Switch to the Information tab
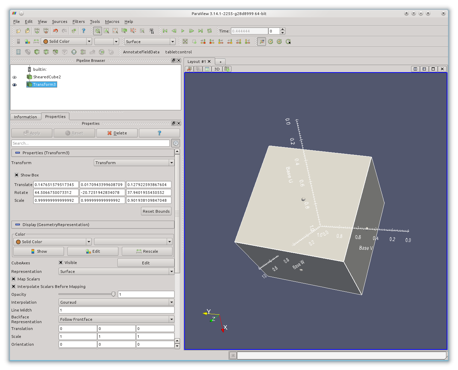The width and height of the screenshot is (458, 370). coord(25,117)
